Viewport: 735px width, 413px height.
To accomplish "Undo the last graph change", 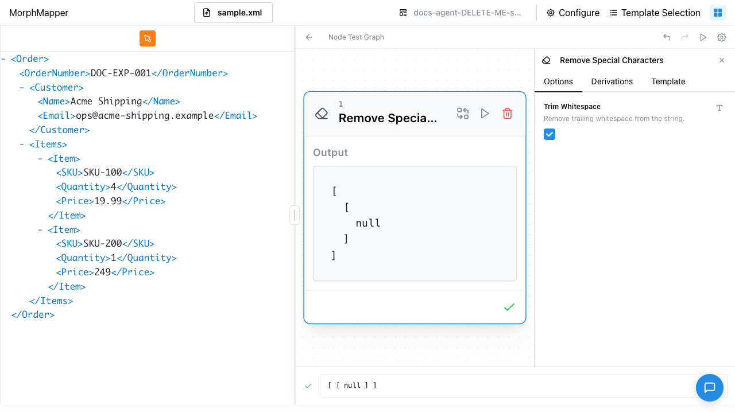I will [667, 37].
